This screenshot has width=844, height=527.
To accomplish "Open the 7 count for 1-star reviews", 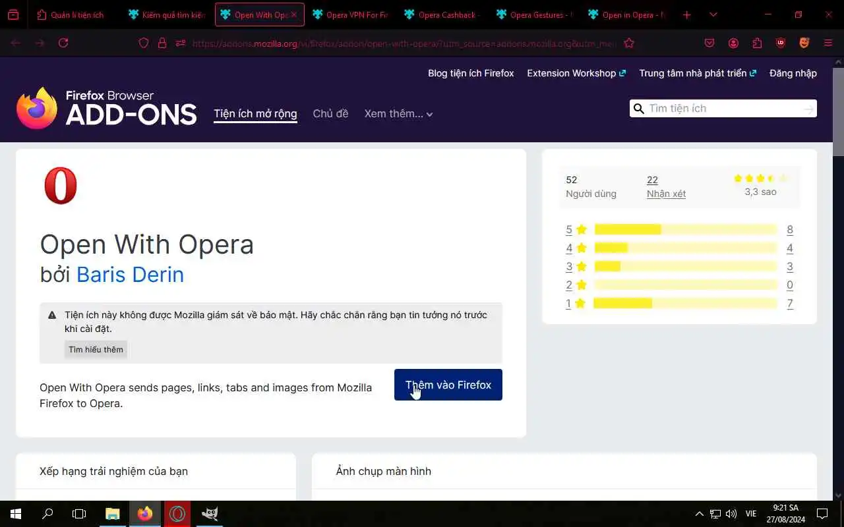I will click(790, 303).
